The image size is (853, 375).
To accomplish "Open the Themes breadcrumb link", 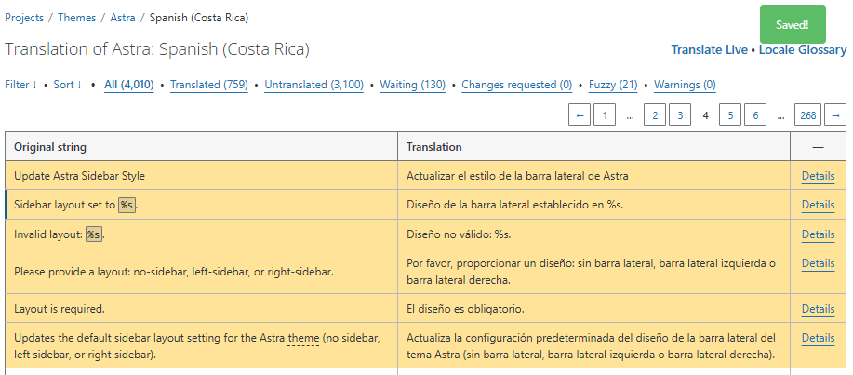I will point(77,18).
